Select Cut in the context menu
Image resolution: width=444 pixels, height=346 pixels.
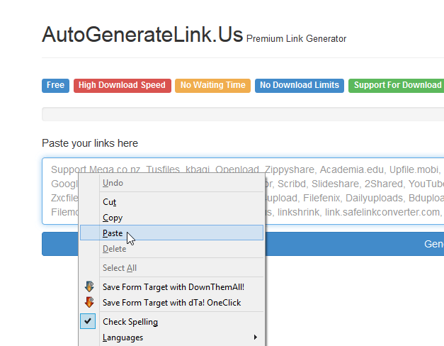tap(171, 202)
